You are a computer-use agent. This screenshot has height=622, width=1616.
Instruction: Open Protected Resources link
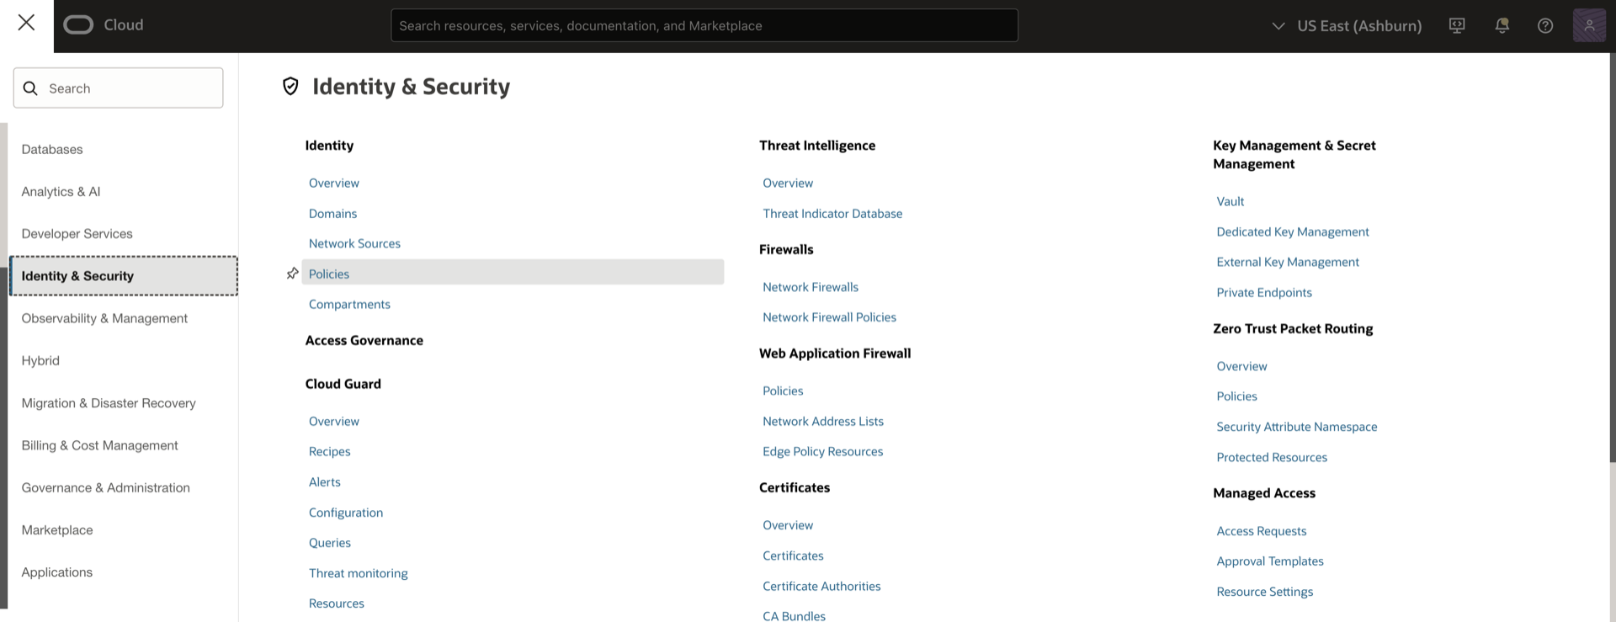[x=1271, y=457]
